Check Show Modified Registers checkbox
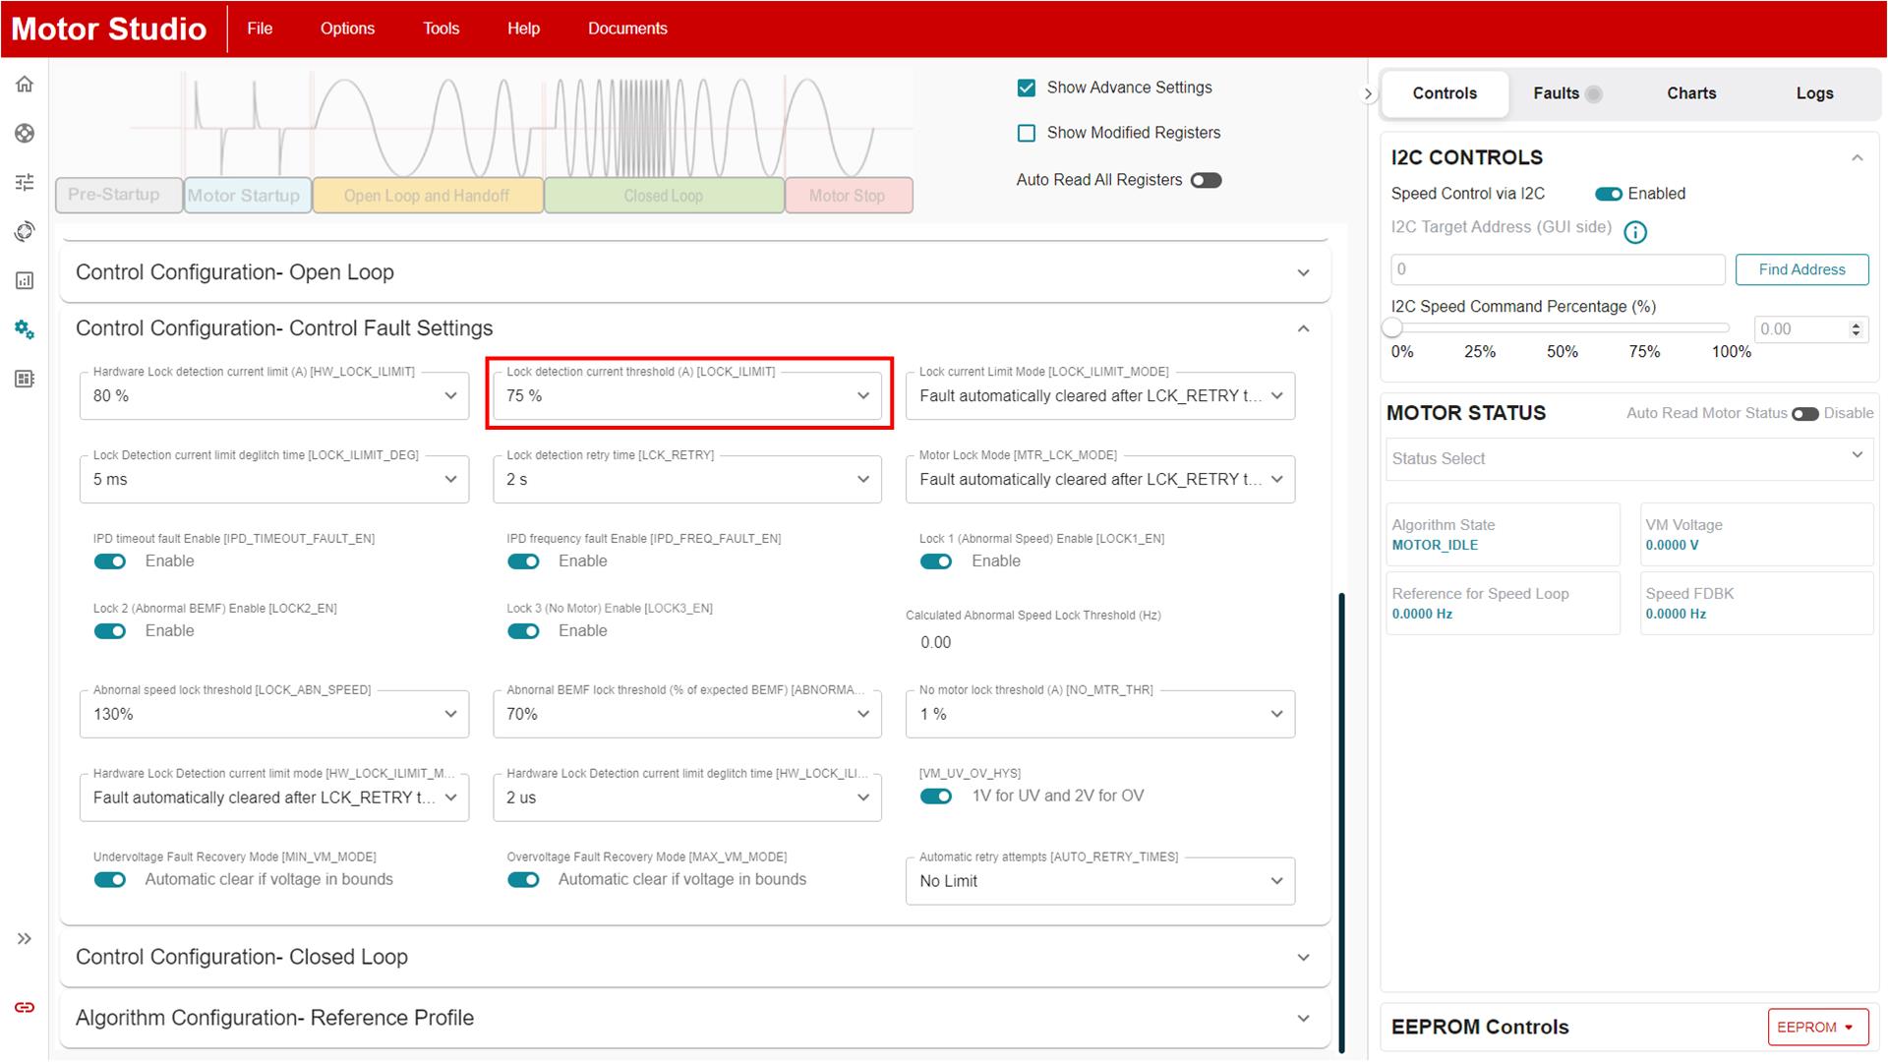 pyautogui.click(x=1027, y=133)
